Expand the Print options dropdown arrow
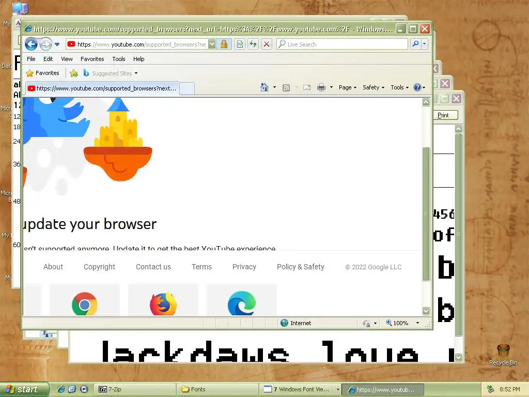Viewport: 529px width, 397px height. pos(331,87)
